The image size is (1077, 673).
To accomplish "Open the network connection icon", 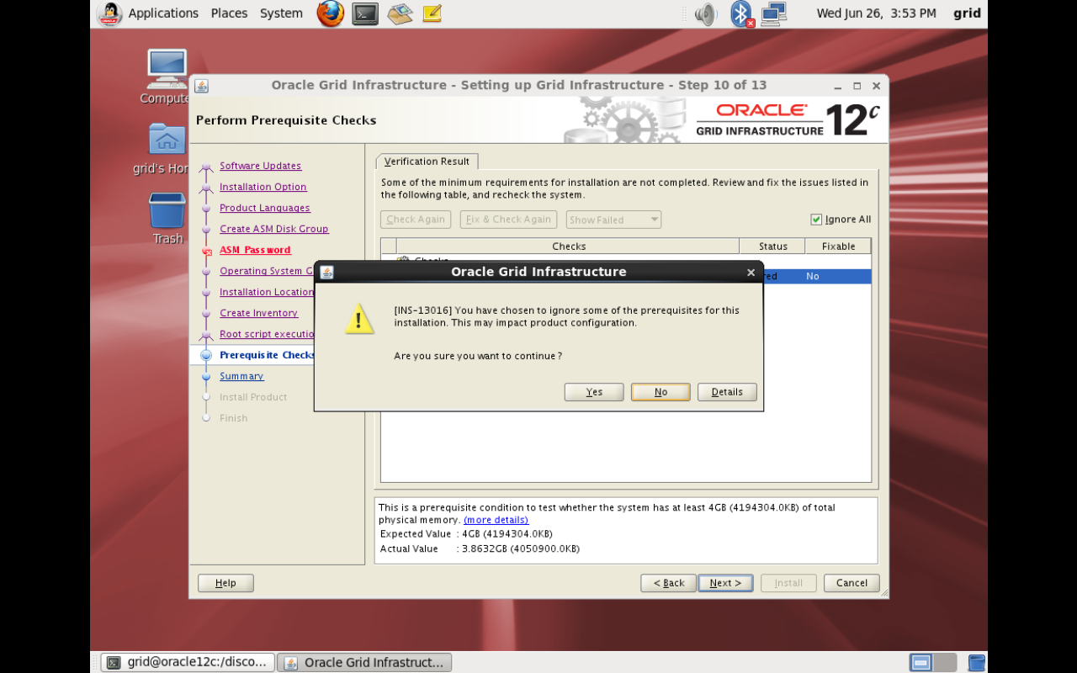I will point(773,13).
